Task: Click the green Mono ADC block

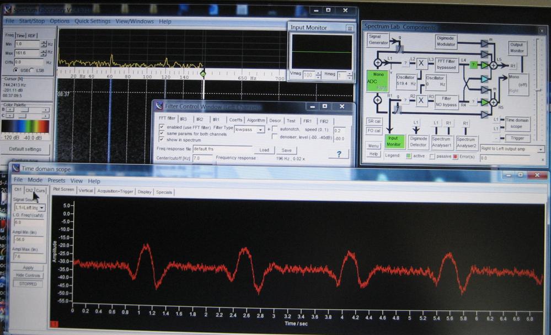Action: click(377, 81)
